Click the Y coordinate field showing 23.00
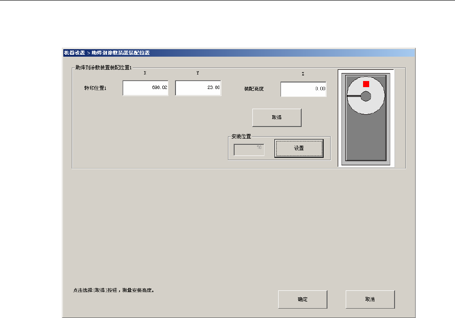The image size is (455, 318). [x=198, y=88]
